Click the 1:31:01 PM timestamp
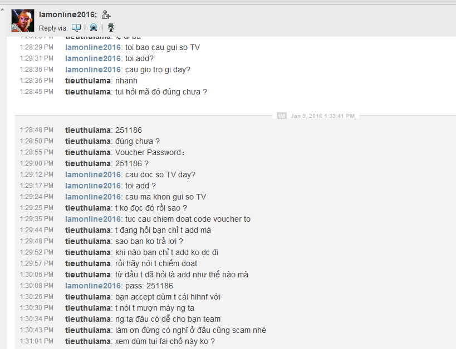 (x=37, y=341)
